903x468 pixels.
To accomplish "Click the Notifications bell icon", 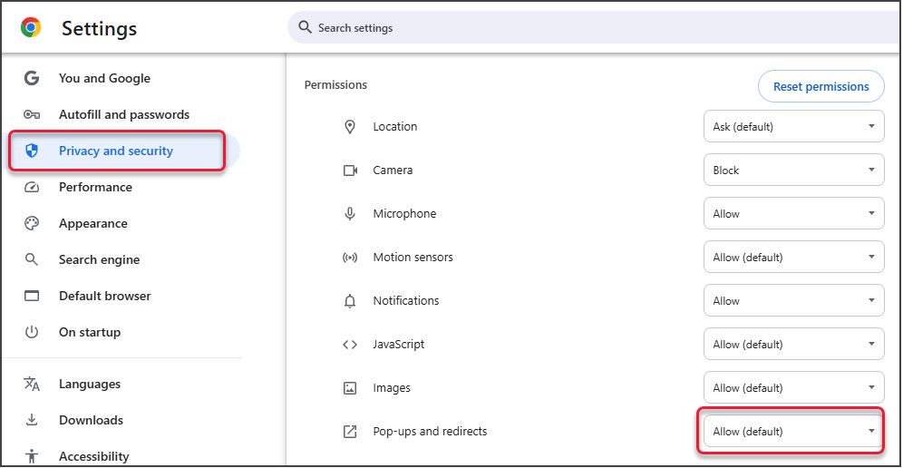I will pos(350,301).
